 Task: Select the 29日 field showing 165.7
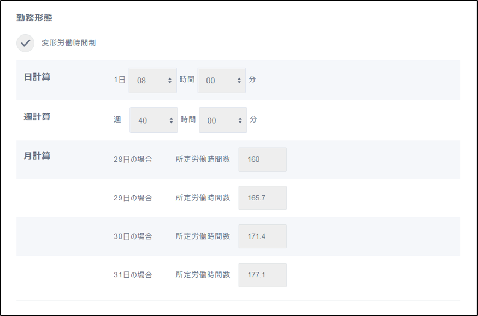(262, 198)
